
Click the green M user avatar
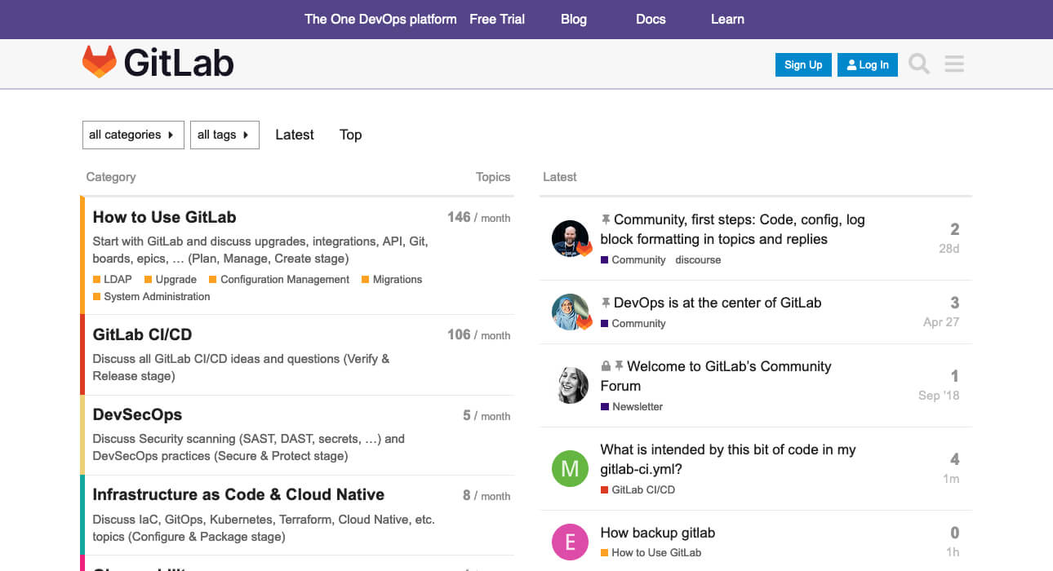click(570, 468)
